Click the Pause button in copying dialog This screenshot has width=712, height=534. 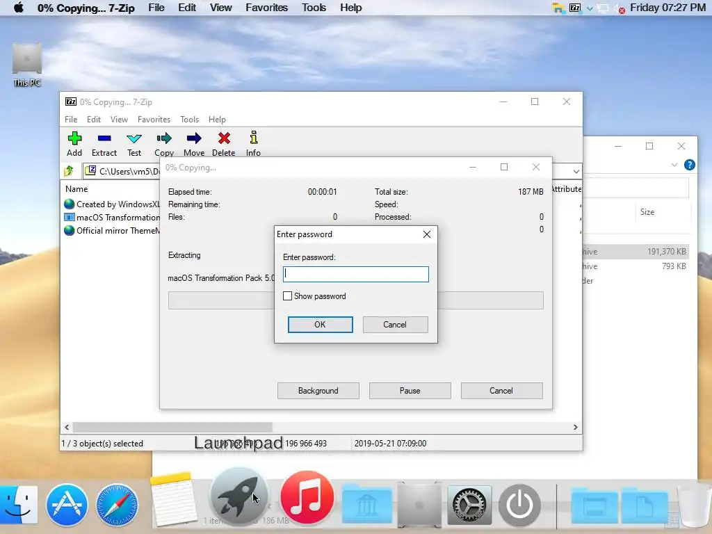coord(410,391)
